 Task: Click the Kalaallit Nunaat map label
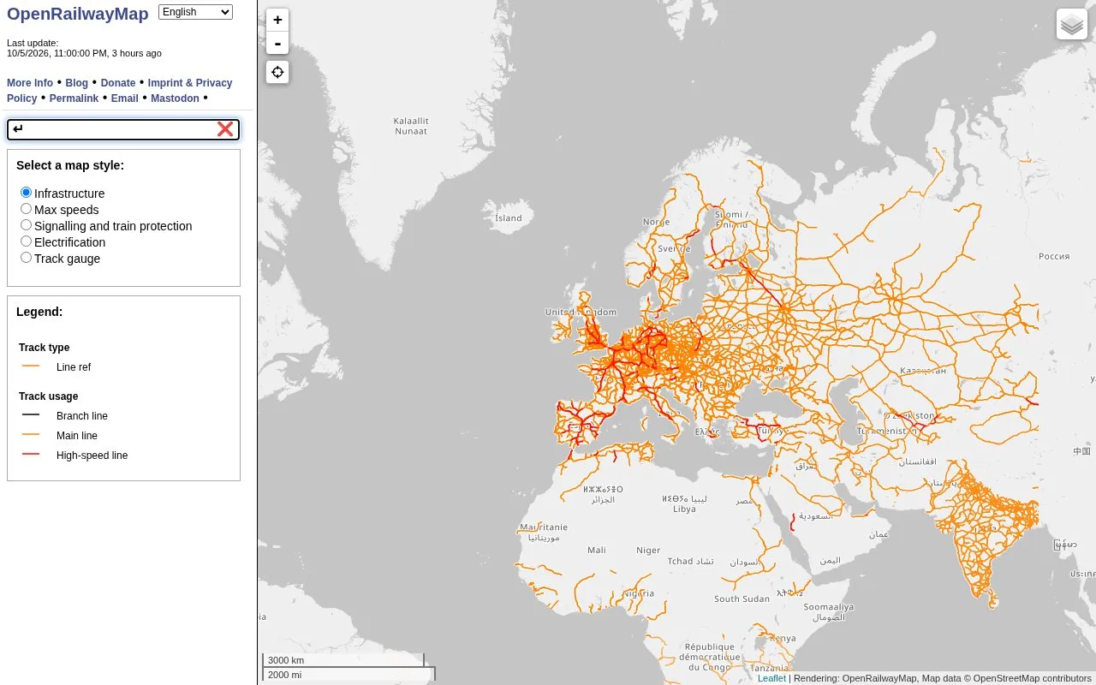[x=411, y=126]
